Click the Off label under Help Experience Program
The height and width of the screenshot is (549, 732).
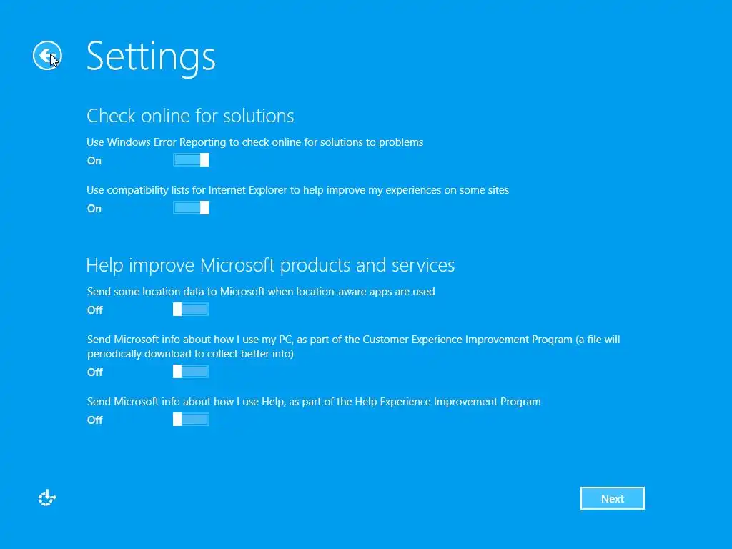(x=95, y=420)
